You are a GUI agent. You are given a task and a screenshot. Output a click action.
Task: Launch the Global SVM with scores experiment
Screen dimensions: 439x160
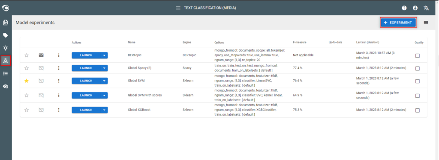[86, 95]
